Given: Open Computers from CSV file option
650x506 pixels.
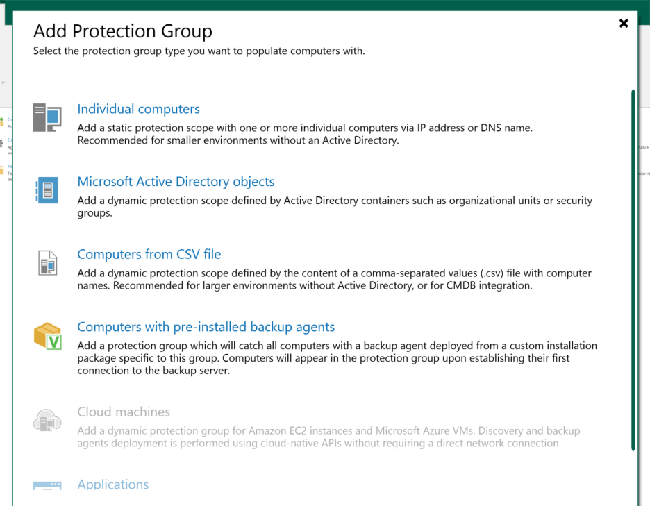Looking at the screenshot, I should (149, 254).
